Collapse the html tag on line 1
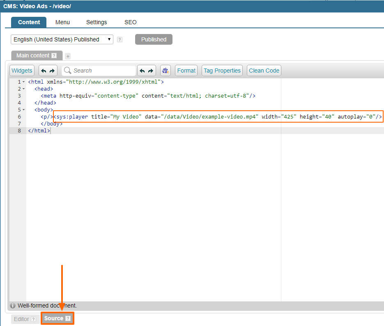The width and height of the screenshot is (384, 326). click(x=24, y=82)
